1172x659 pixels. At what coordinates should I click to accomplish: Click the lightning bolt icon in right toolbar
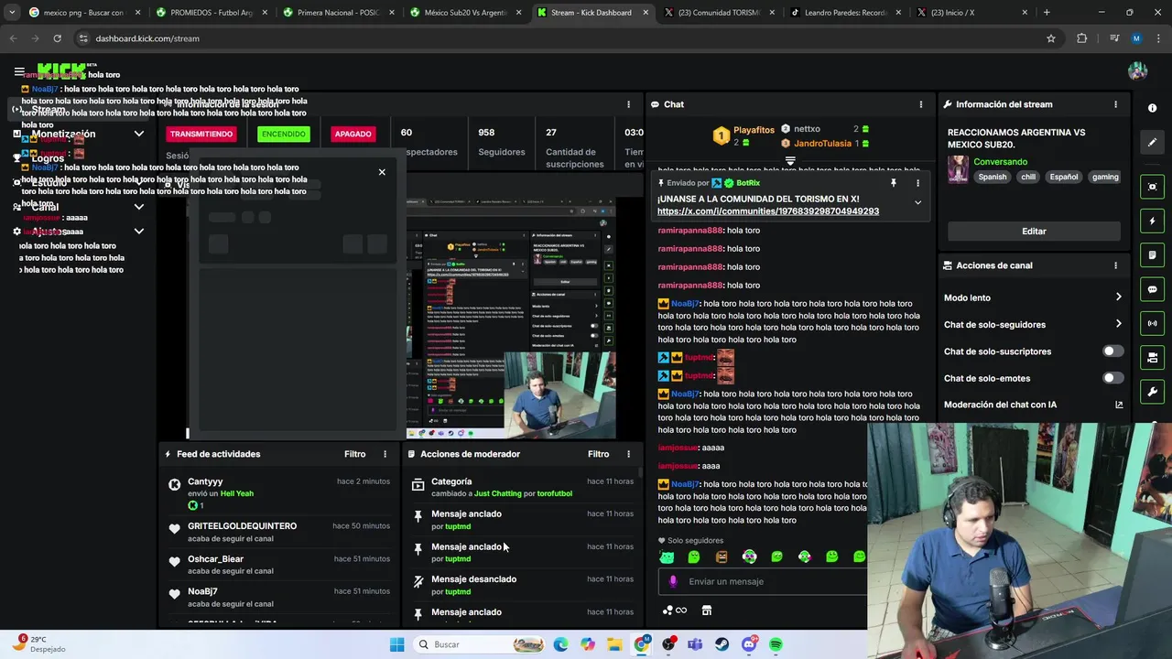coord(1152,221)
